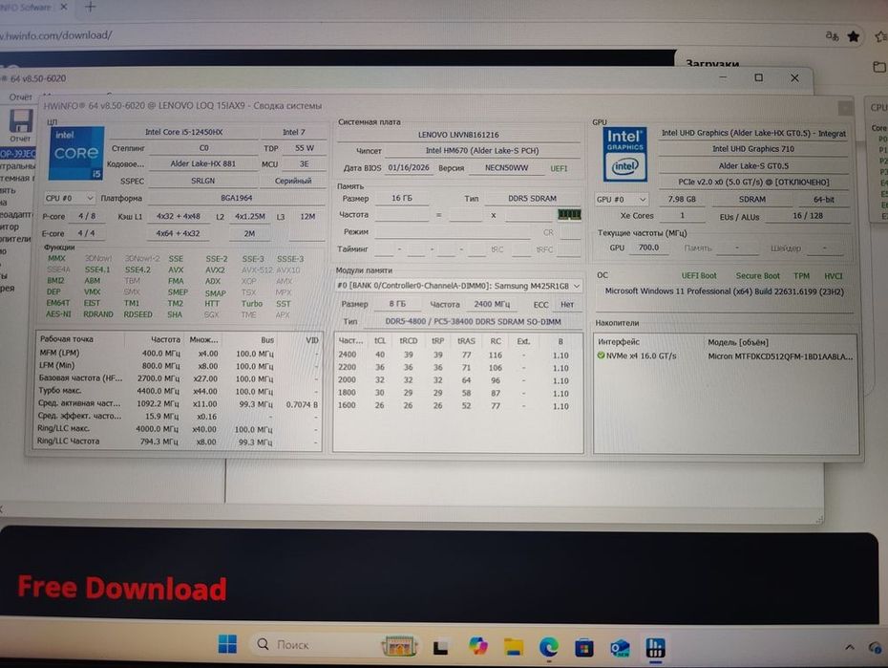888x668 pixels.
Task: Click the Intel UHD Graphics 710 field
Action: 752,149
